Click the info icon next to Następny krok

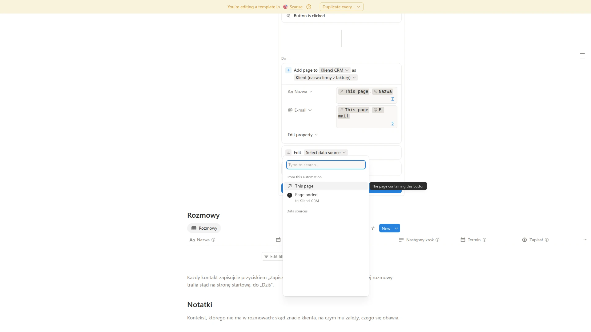coord(437,240)
